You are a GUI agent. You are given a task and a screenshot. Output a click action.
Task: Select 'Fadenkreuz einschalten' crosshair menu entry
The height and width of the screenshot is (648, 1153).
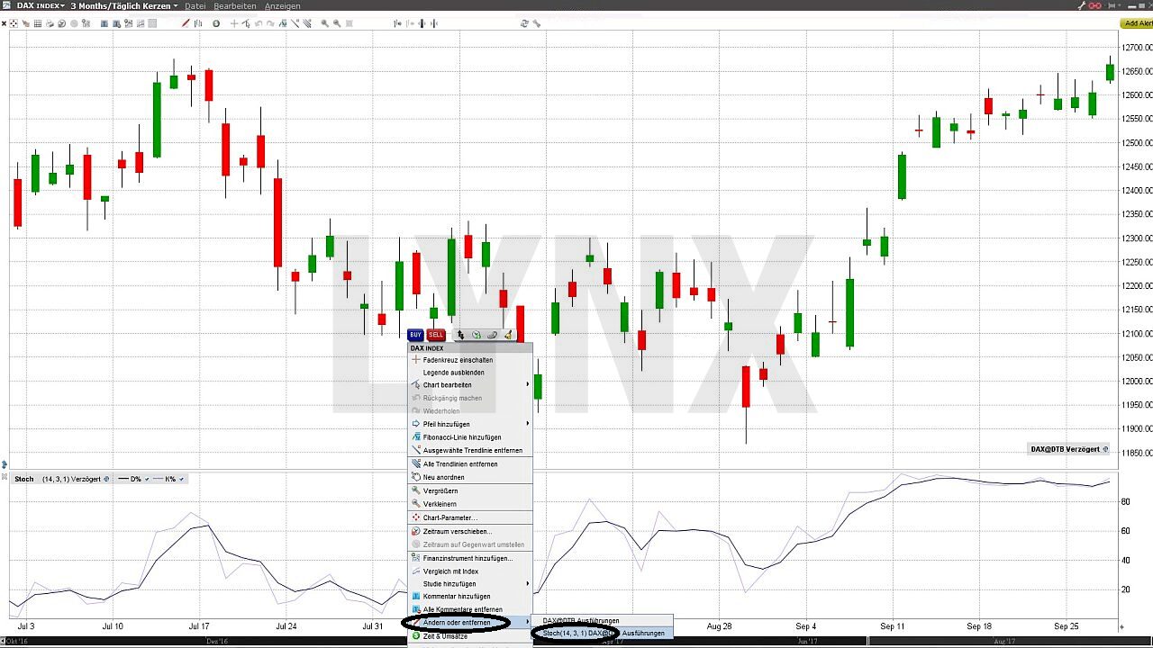tap(458, 360)
